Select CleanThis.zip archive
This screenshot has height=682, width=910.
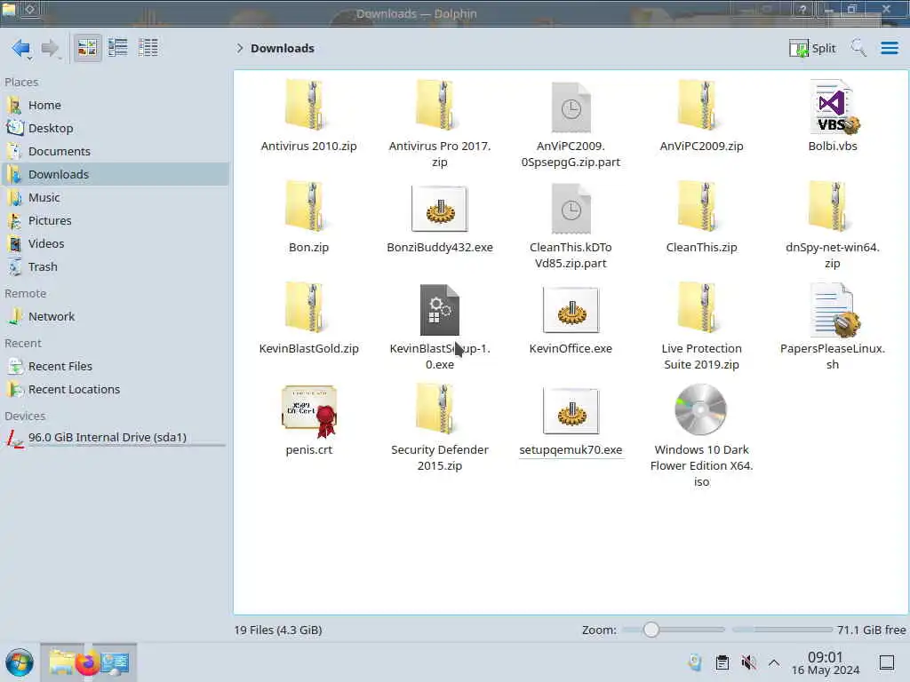[702, 217]
